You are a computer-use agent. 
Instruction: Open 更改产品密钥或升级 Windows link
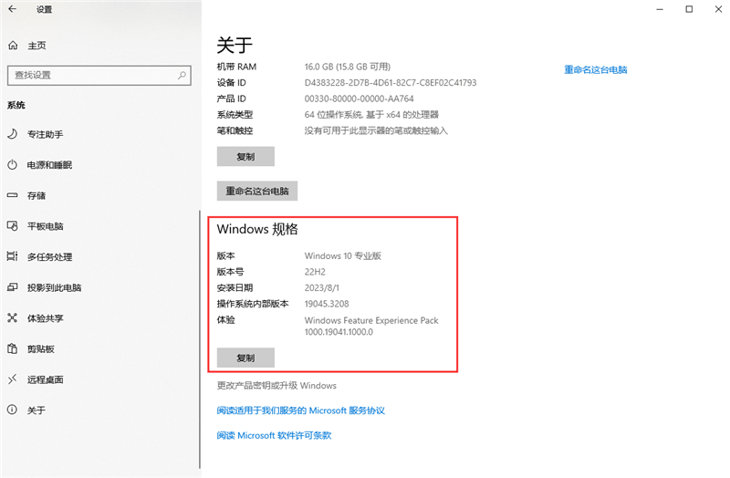point(276,385)
